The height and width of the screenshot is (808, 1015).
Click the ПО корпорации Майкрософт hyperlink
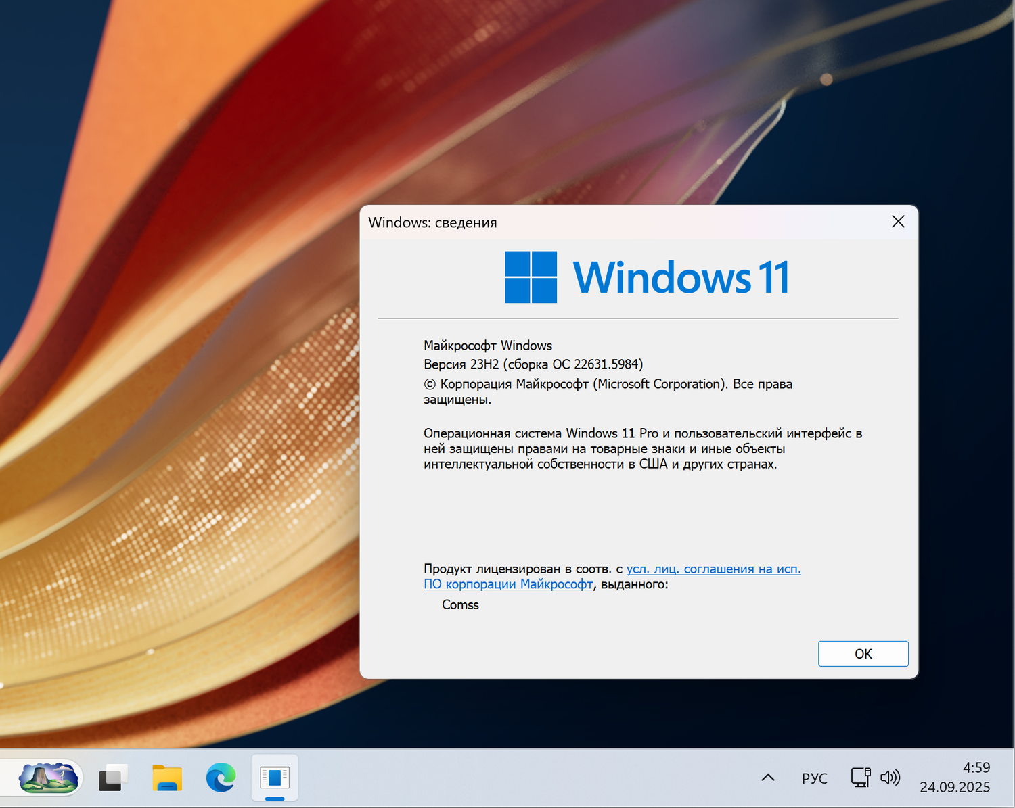(x=508, y=584)
